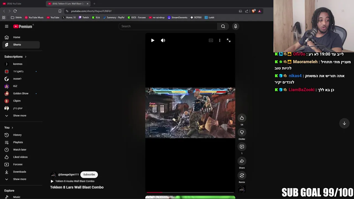The image size is (354, 199).
Task: Mute the Shorts video volume
Action: pyautogui.click(x=163, y=40)
